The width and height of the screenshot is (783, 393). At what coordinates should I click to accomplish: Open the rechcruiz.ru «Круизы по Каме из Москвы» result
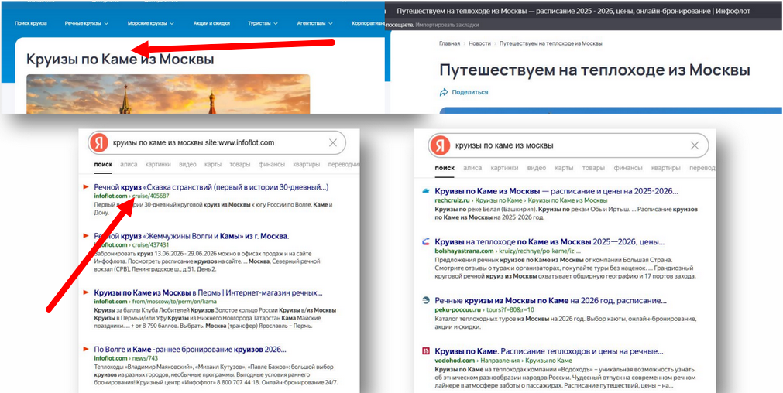click(x=557, y=192)
